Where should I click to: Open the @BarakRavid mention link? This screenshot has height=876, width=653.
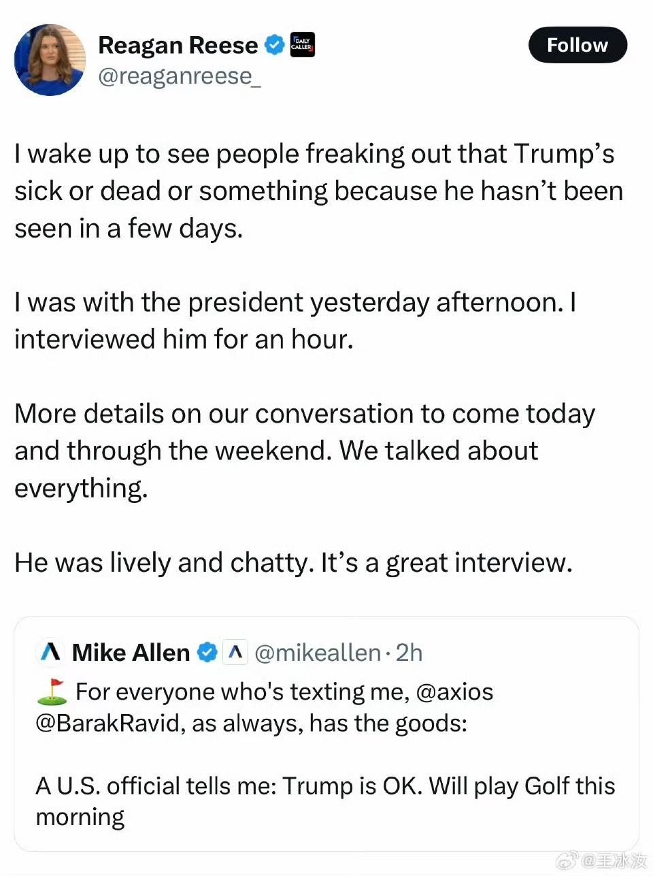click(x=110, y=723)
